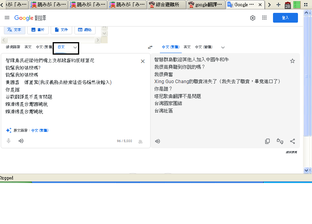Screen dimensions: 312x224
Task: Click the sparkle icon beside 原文語言
Action: click(x=9, y=130)
